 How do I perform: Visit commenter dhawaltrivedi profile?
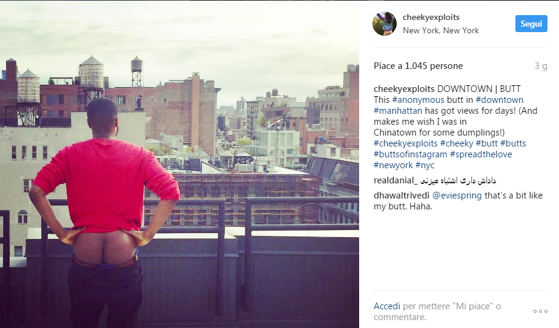[x=402, y=195]
